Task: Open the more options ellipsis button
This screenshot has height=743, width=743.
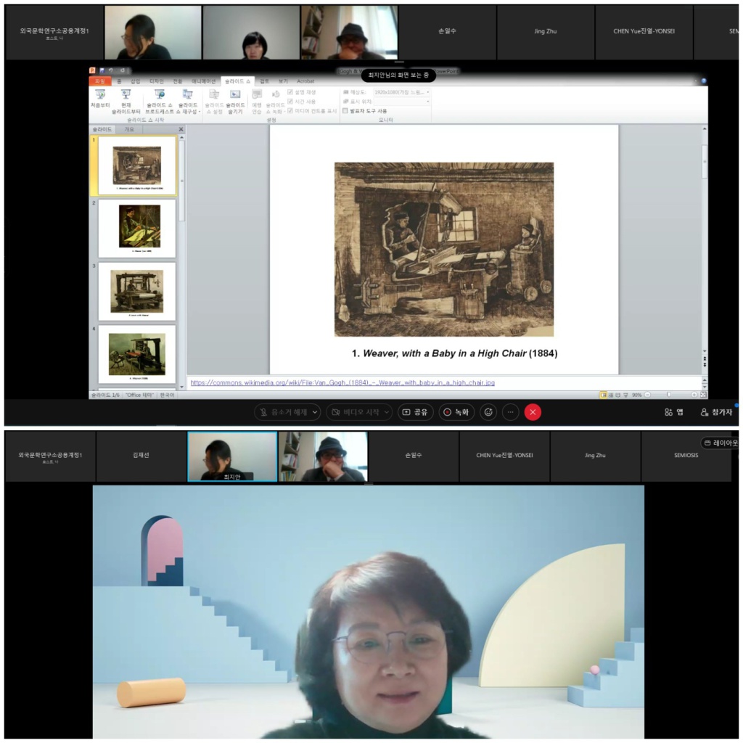Action: click(x=511, y=412)
